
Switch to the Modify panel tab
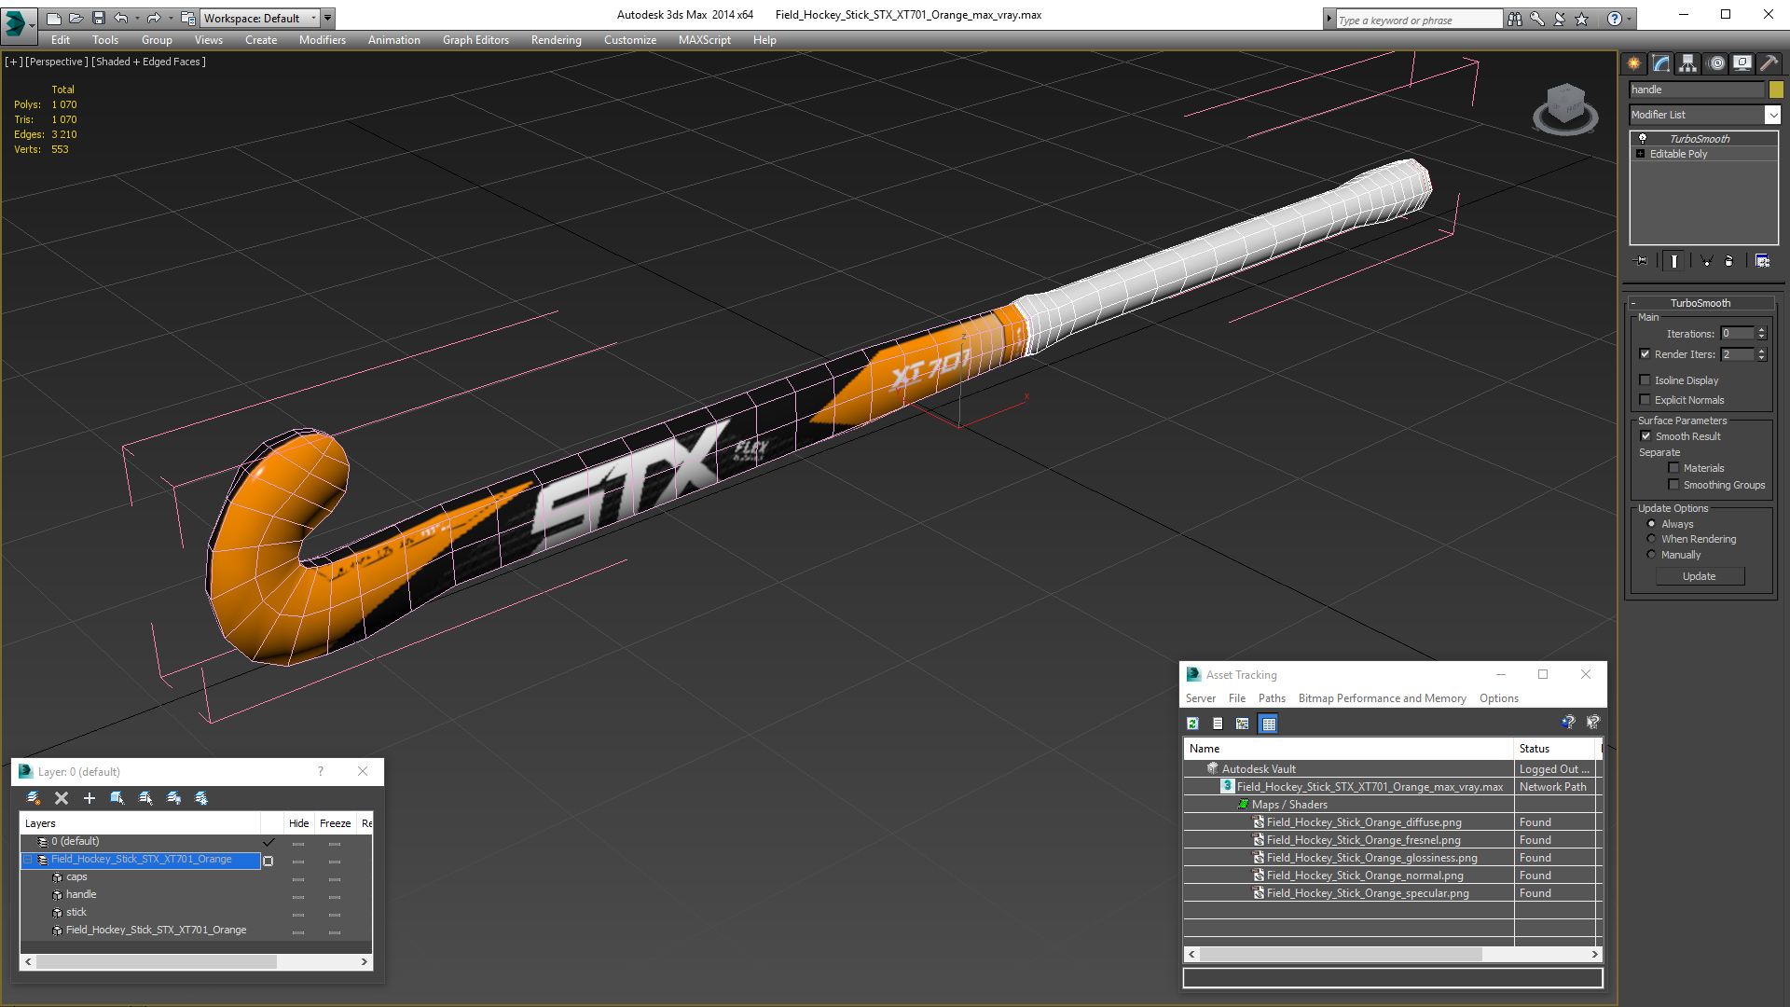click(1661, 63)
